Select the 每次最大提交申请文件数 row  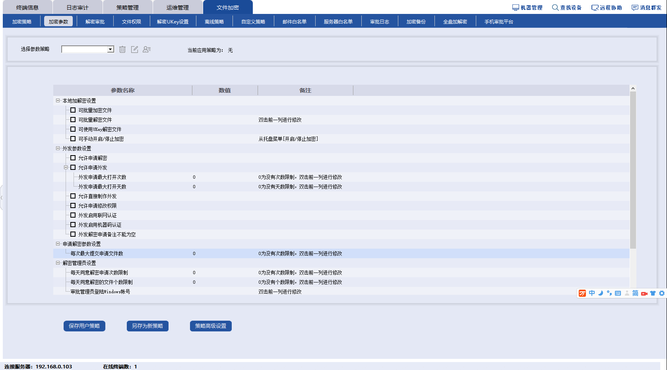[x=341, y=253]
